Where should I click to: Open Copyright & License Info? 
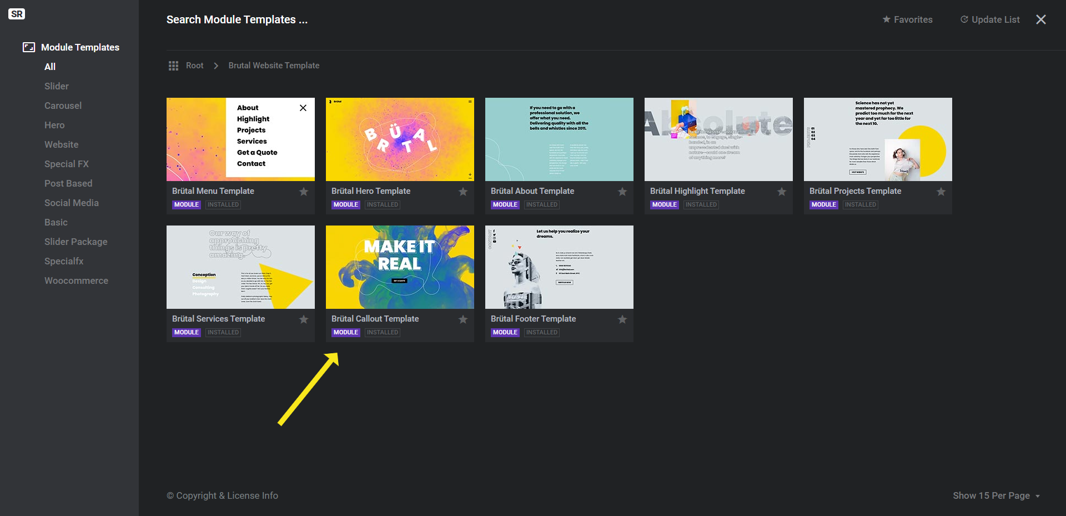222,495
